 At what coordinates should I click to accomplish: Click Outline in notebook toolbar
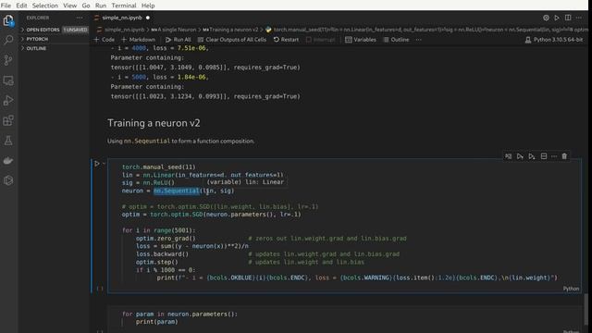[396, 40]
